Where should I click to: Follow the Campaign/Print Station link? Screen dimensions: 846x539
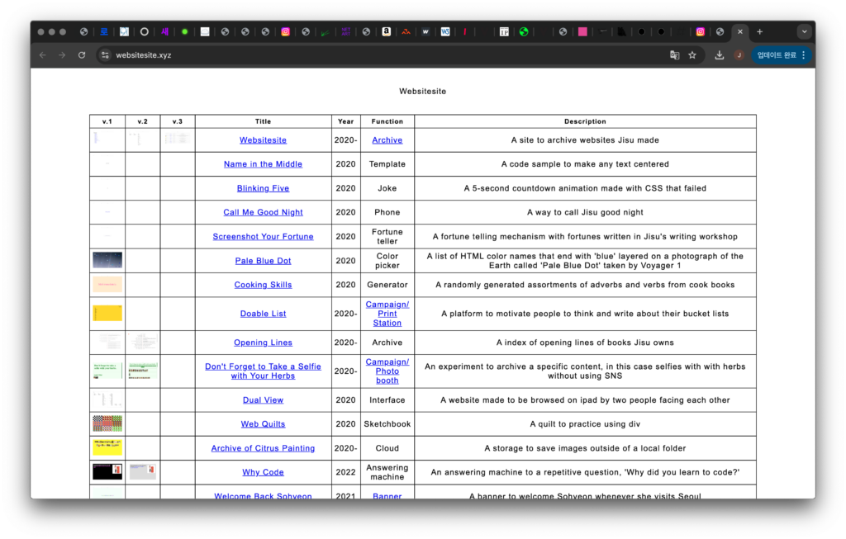click(387, 314)
